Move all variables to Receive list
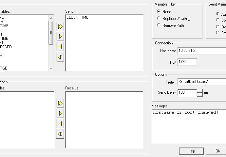This screenshot has width=226, height=157. (x=60, y=103)
